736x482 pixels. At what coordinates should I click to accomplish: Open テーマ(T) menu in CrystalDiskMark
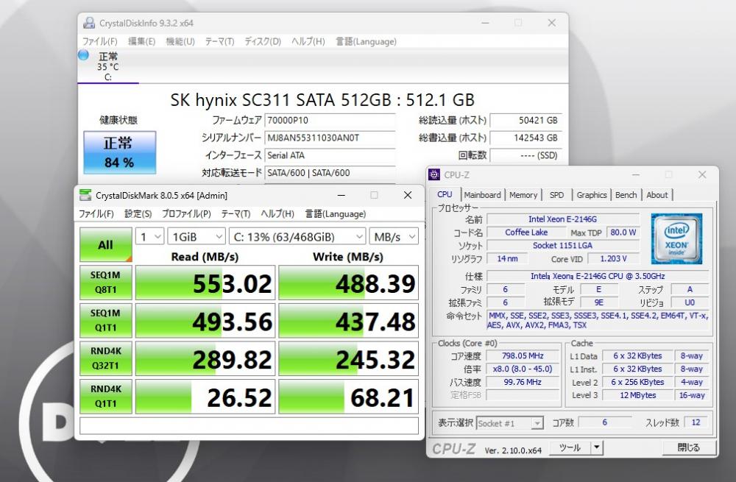pyautogui.click(x=236, y=213)
